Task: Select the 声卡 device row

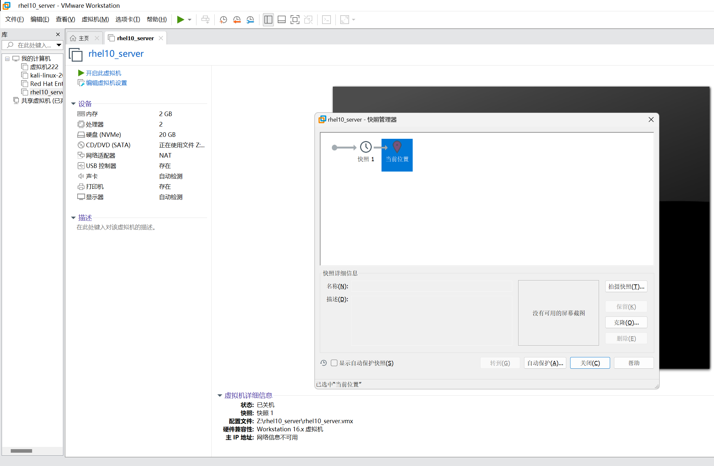Action: pyautogui.click(x=142, y=176)
